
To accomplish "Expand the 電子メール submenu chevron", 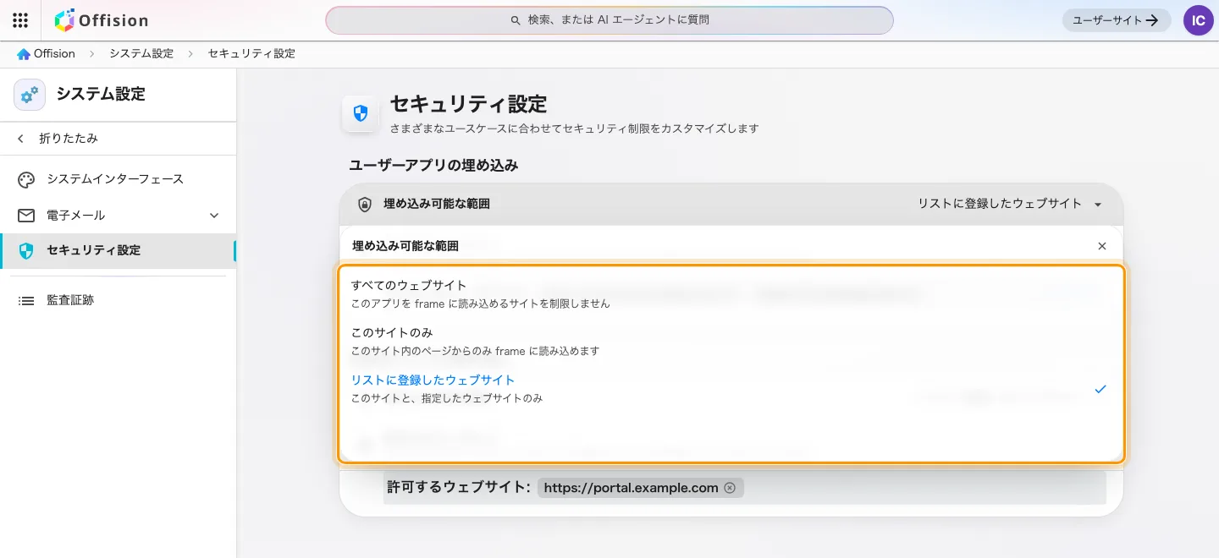I will [x=214, y=216].
